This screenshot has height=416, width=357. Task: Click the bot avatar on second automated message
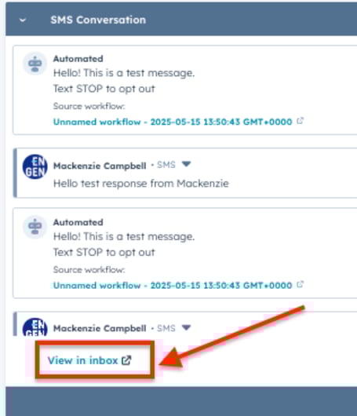click(x=35, y=227)
